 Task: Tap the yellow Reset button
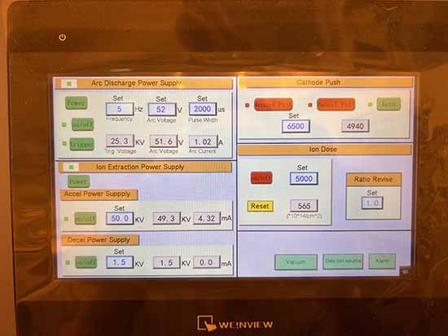click(260, 206)
